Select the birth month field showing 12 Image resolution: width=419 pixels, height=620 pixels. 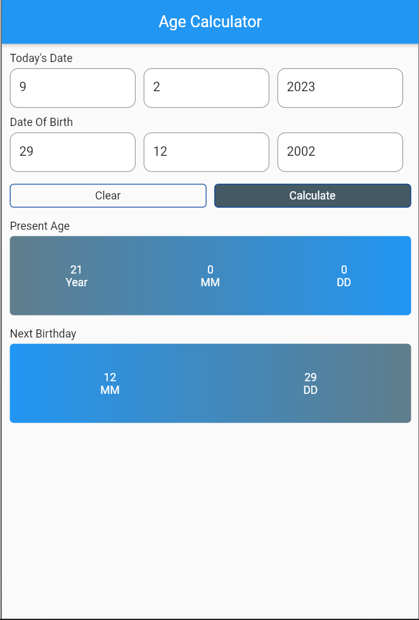206,152
